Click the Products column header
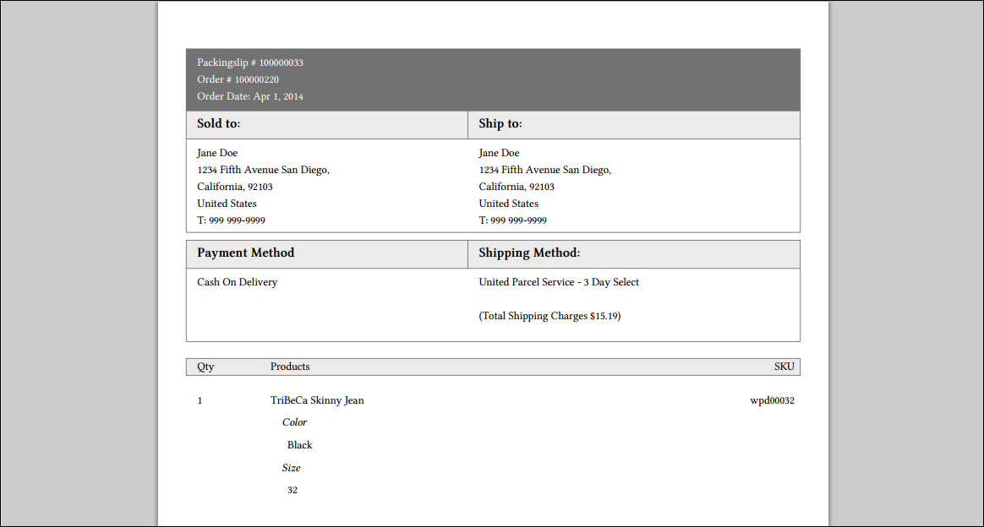The width and height of the screenshot is (984, 527). [x=290, y=367]
